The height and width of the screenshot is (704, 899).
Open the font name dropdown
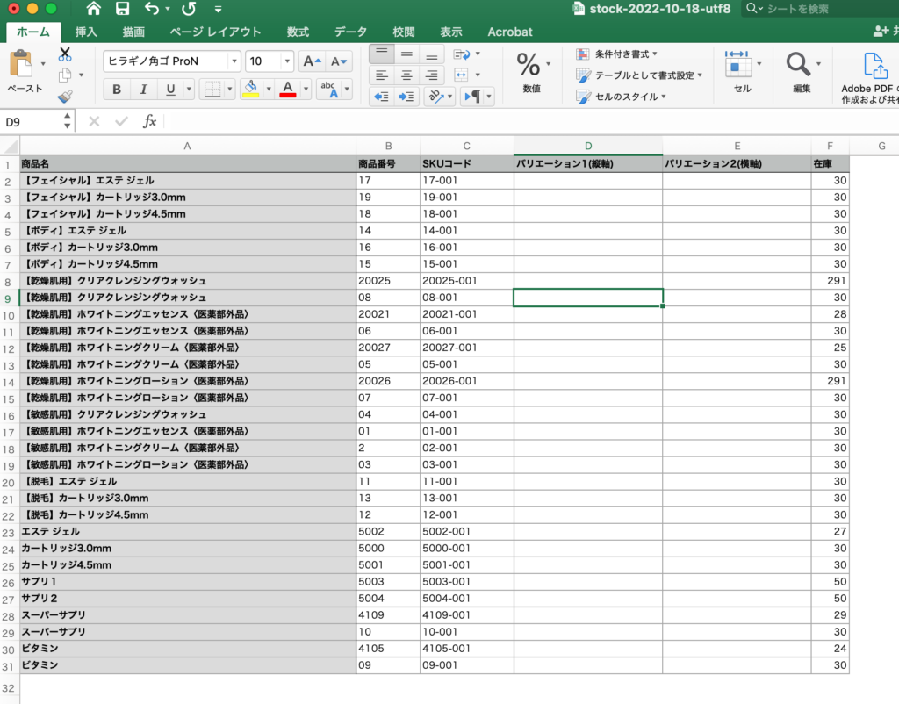pyautogui.click(x=234, y=61)
